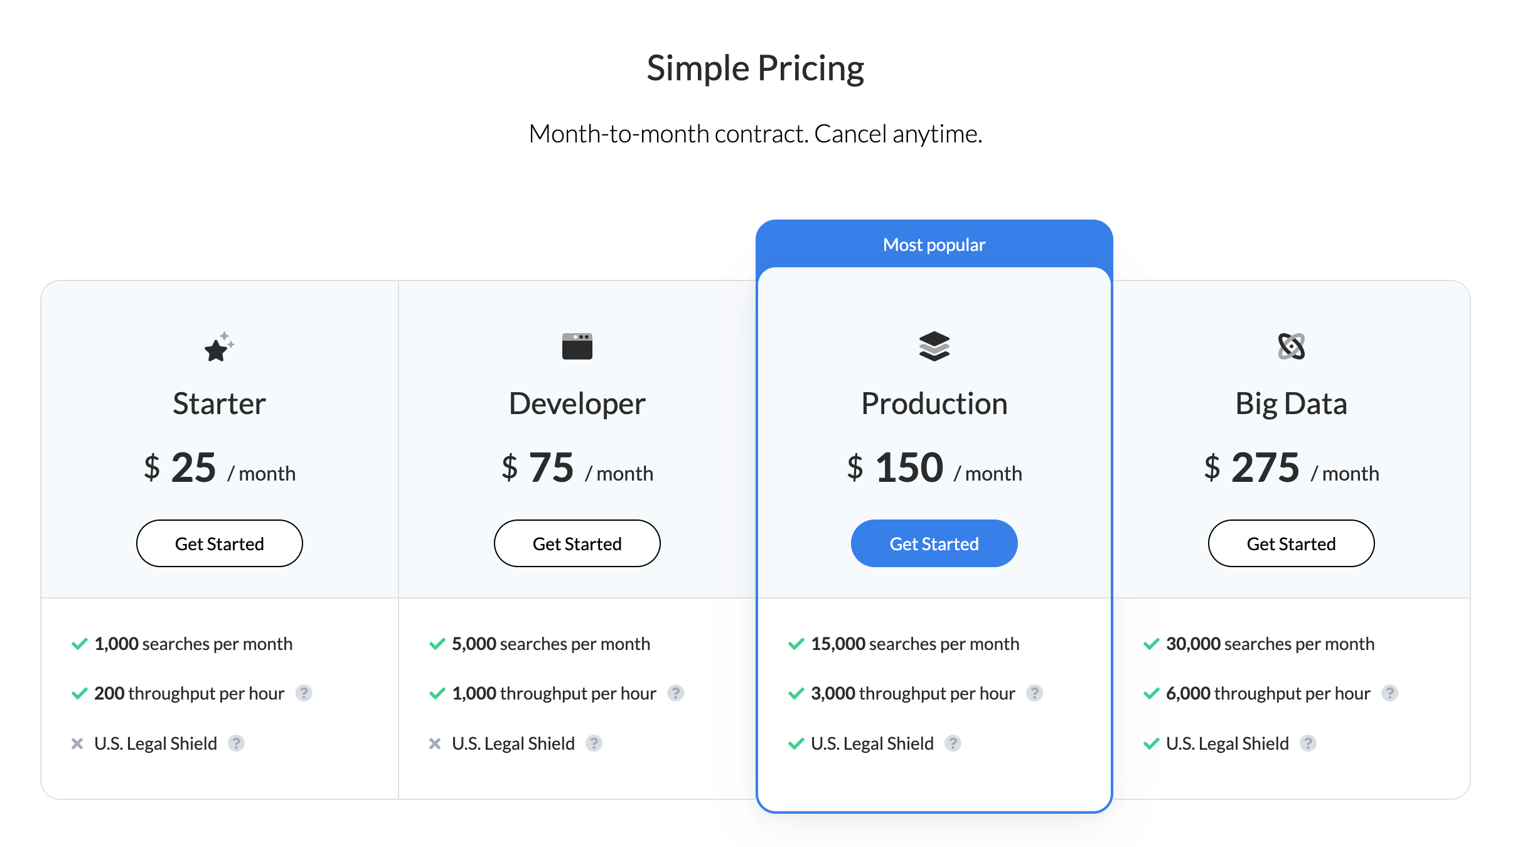Image resolution: width=1530 pixels, height=847 pixels.
Task: Click the Production stacked layers icon
Action: coord(934,347)
